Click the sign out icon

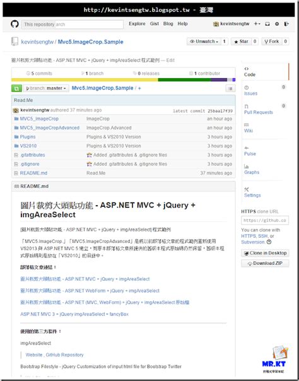[286, 24]
